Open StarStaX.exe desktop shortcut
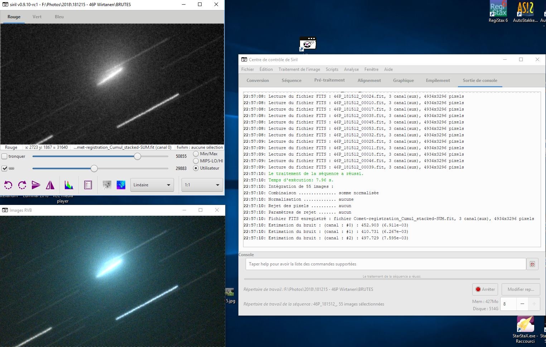The image size is (546, 347). [525, 330]
